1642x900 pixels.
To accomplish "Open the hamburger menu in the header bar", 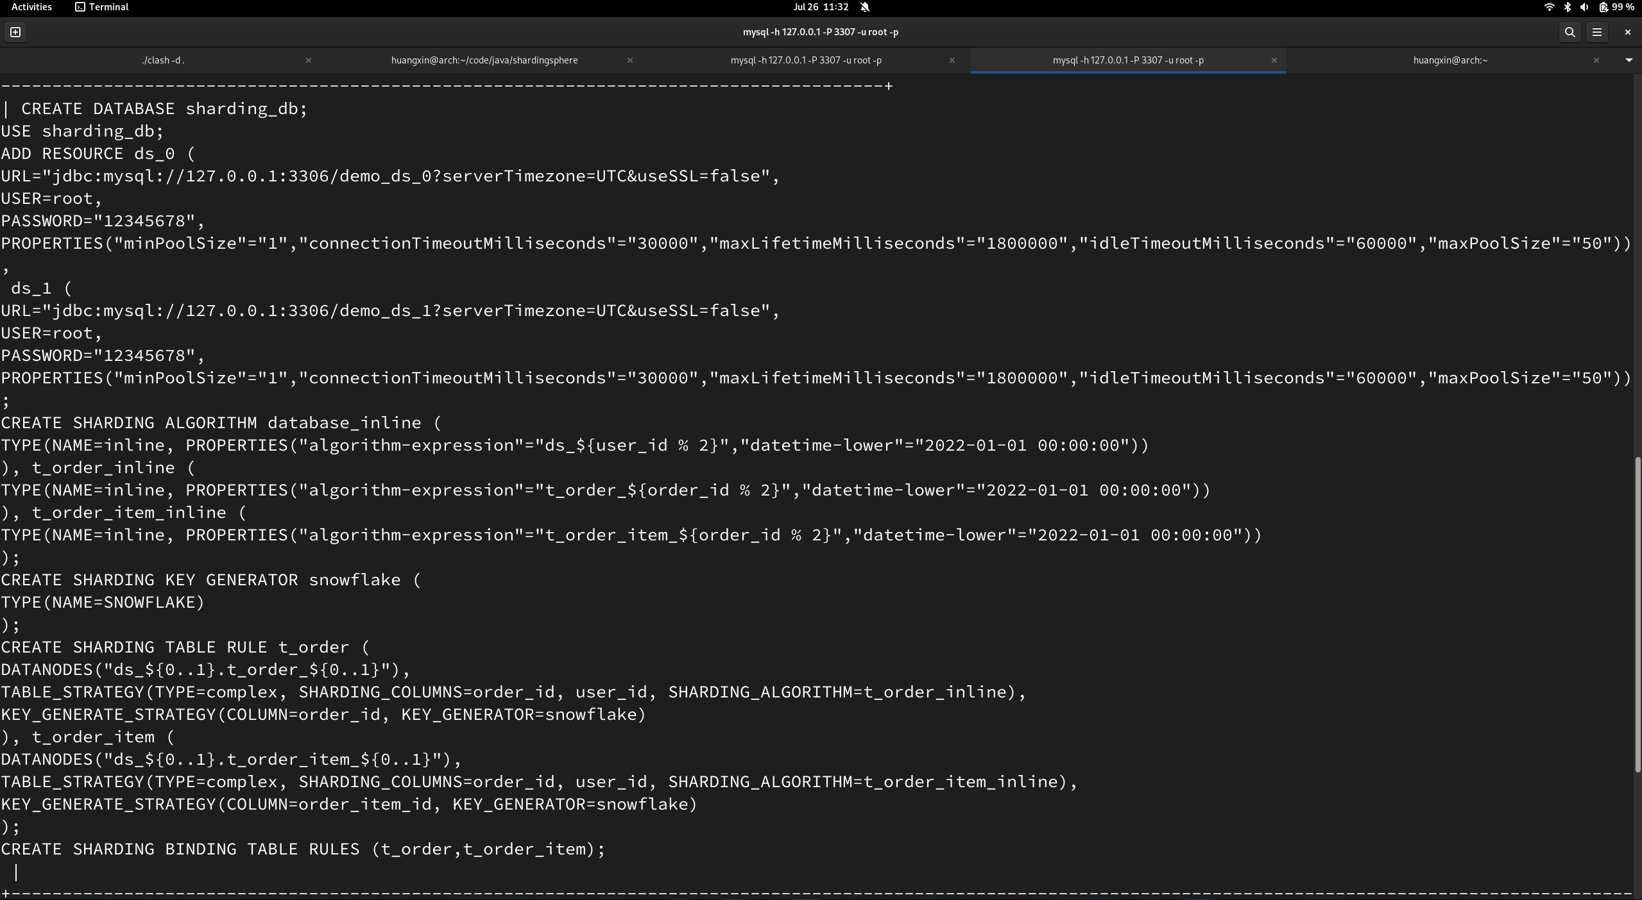I will point(1598,32).
